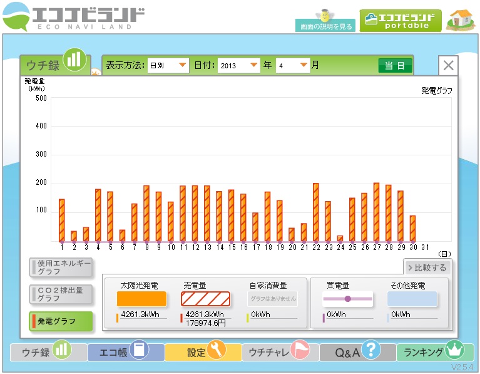
Task: Click 画面の説明を見る help button
Action: click(x=325, y=26)
